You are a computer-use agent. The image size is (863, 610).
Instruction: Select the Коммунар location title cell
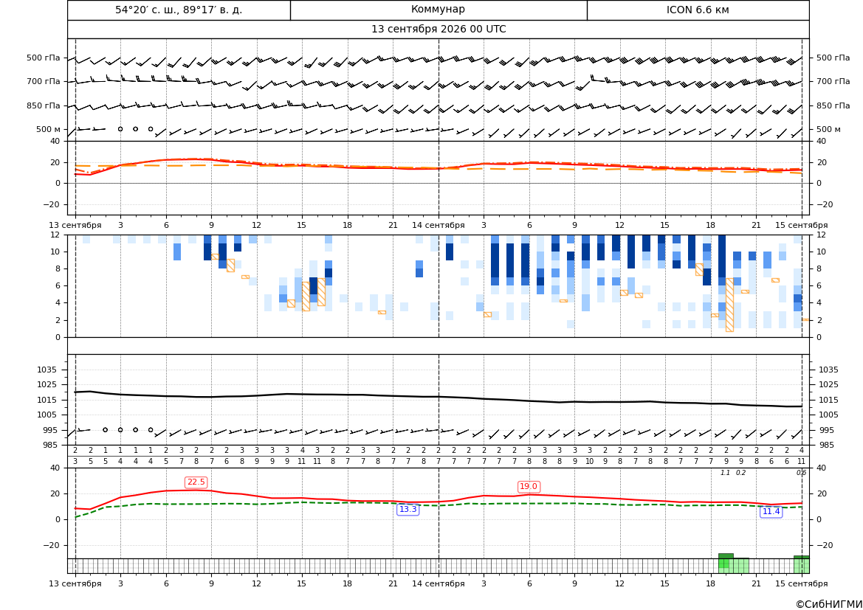click(x=438, y=10)
